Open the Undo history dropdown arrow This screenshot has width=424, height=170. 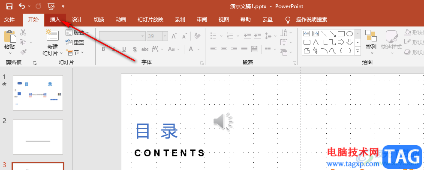(x=29, y=6)
